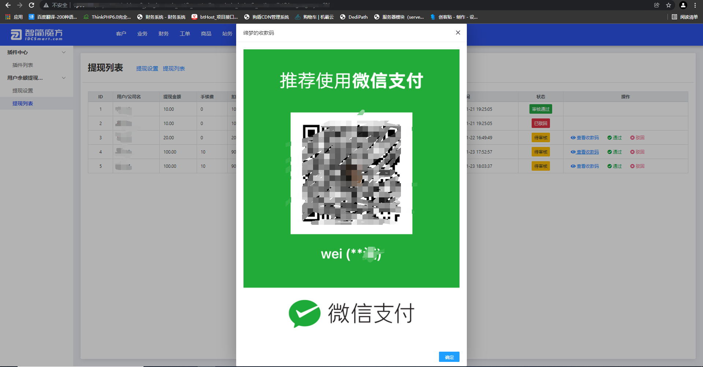Image resolution: width=703 pixels, height=367 pixels.
Task: Confirm with the 确定 button
Action: point(449,357)
